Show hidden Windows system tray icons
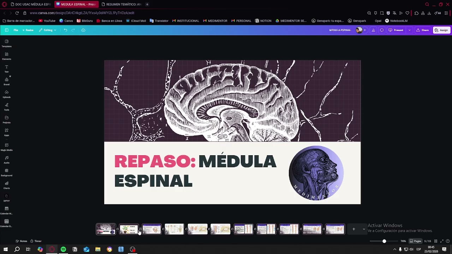452x254 pixels. 394,249
